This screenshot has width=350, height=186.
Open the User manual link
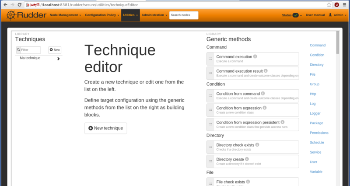pos(315,15)
